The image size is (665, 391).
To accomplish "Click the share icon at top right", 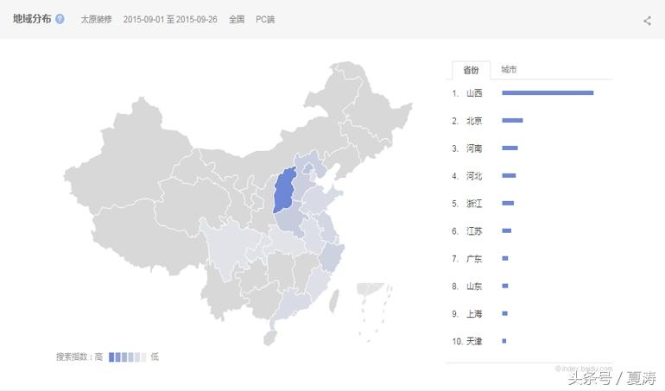I will 647,21.
